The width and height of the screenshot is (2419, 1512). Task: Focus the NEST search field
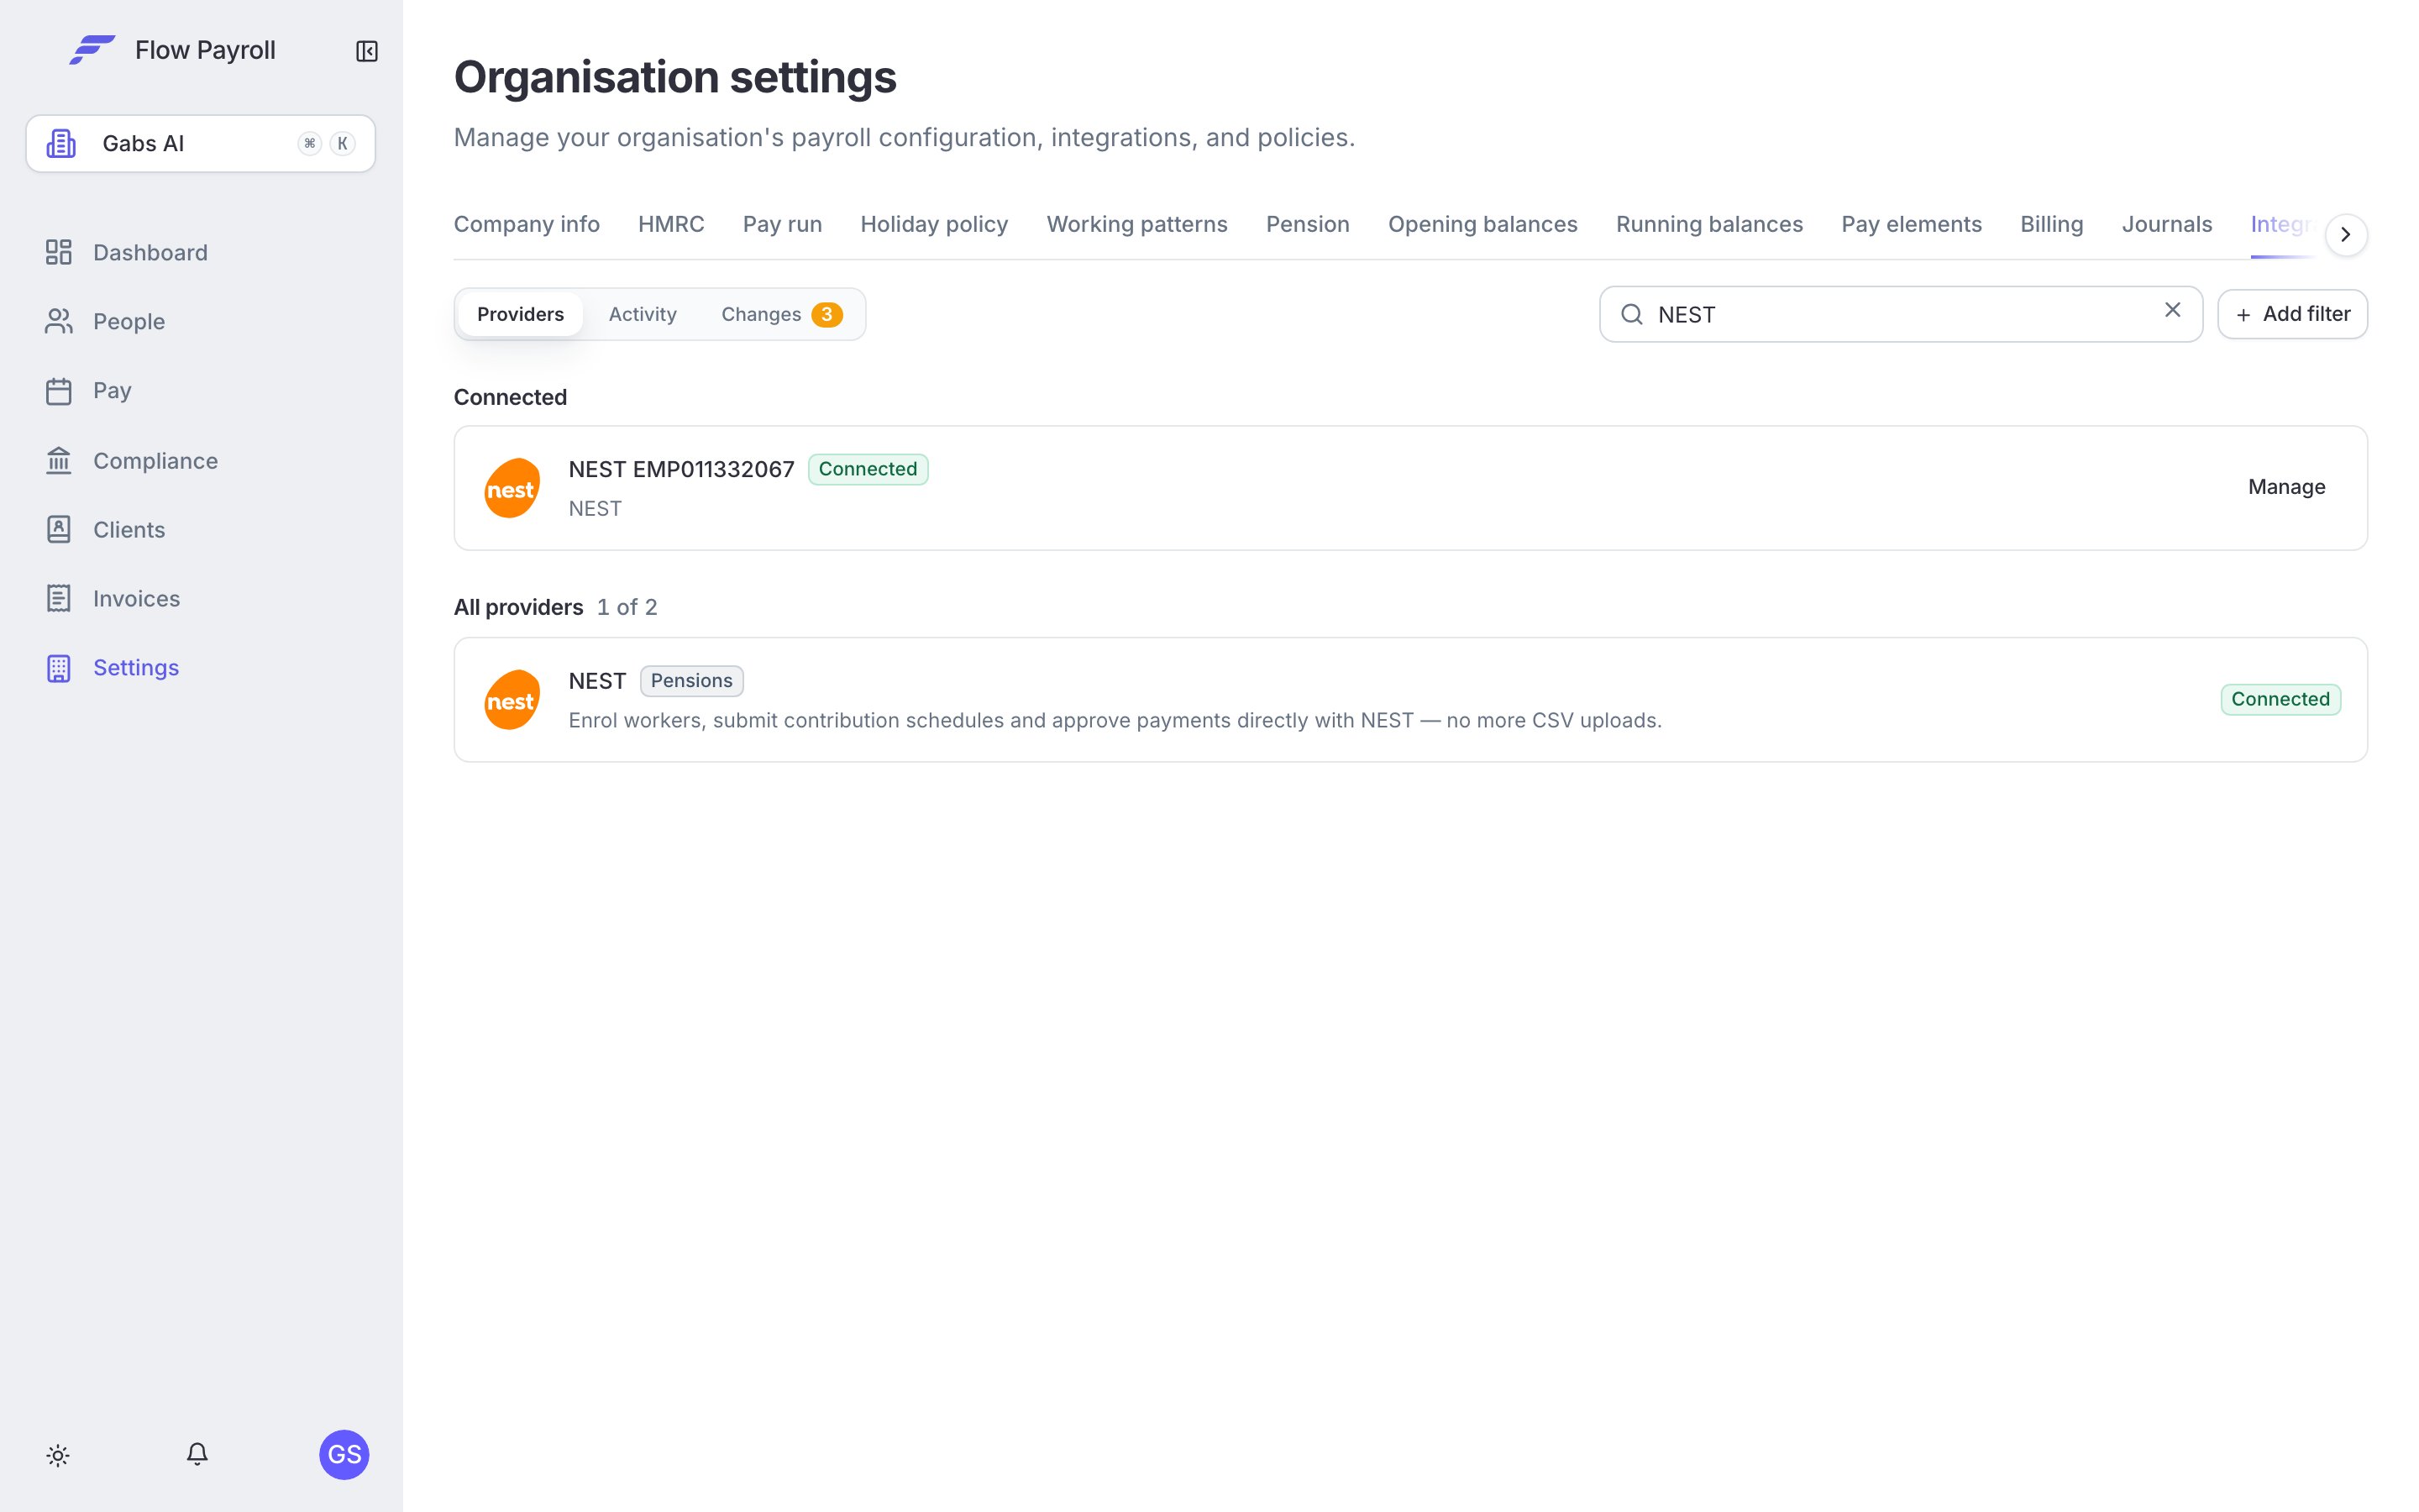click(1900, 314)
